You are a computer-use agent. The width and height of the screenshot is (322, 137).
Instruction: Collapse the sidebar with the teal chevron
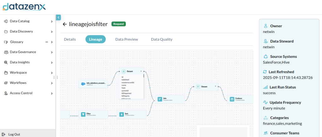[58, 18]
